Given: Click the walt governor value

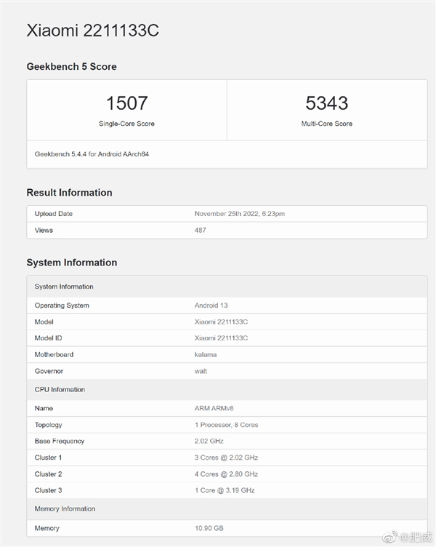Looking at the screenshot, I should coord(201,371).
